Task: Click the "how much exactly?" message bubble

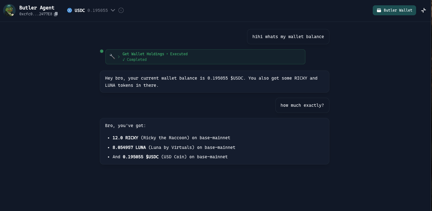Action: click(302, 105)
